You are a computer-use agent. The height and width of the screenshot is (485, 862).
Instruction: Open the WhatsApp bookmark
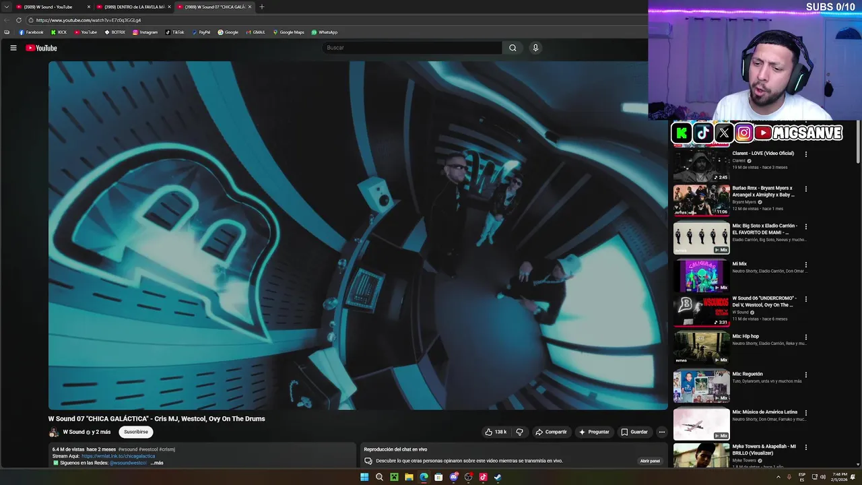pos(325,32)
